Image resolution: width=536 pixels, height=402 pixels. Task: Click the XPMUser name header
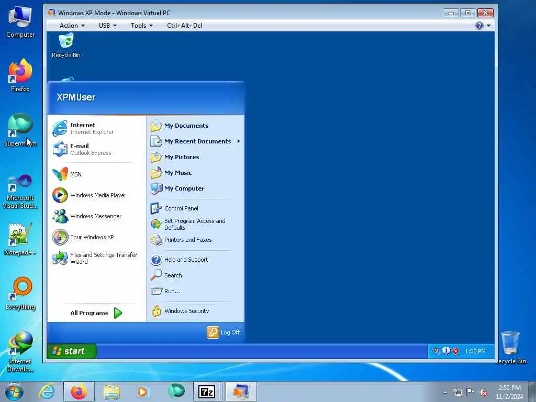tap(76, 97)
